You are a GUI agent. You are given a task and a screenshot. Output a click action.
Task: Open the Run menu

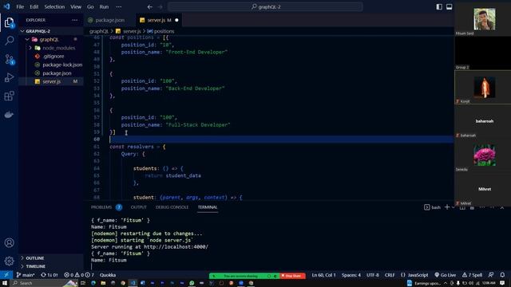click(104, 7)
